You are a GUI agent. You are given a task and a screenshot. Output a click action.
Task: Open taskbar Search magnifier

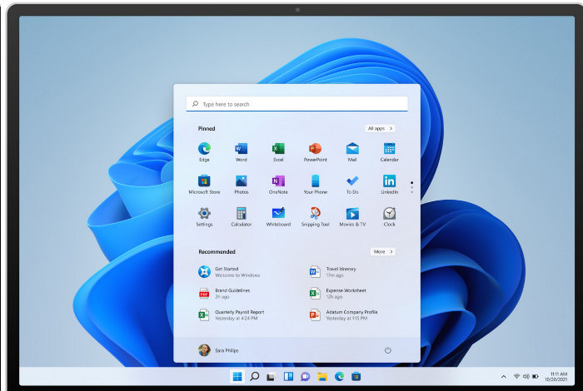(254, 377)
